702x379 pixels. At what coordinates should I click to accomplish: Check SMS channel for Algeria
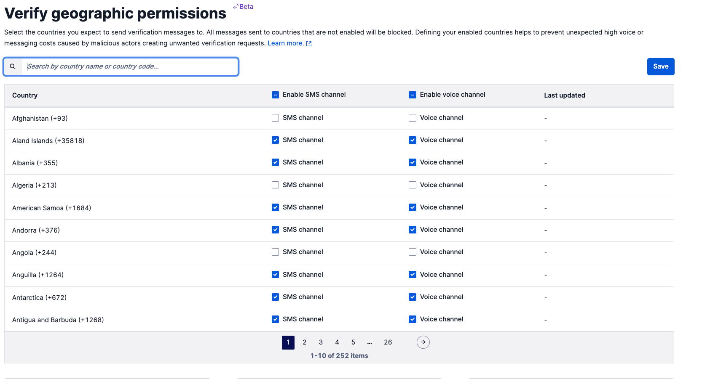275,185
